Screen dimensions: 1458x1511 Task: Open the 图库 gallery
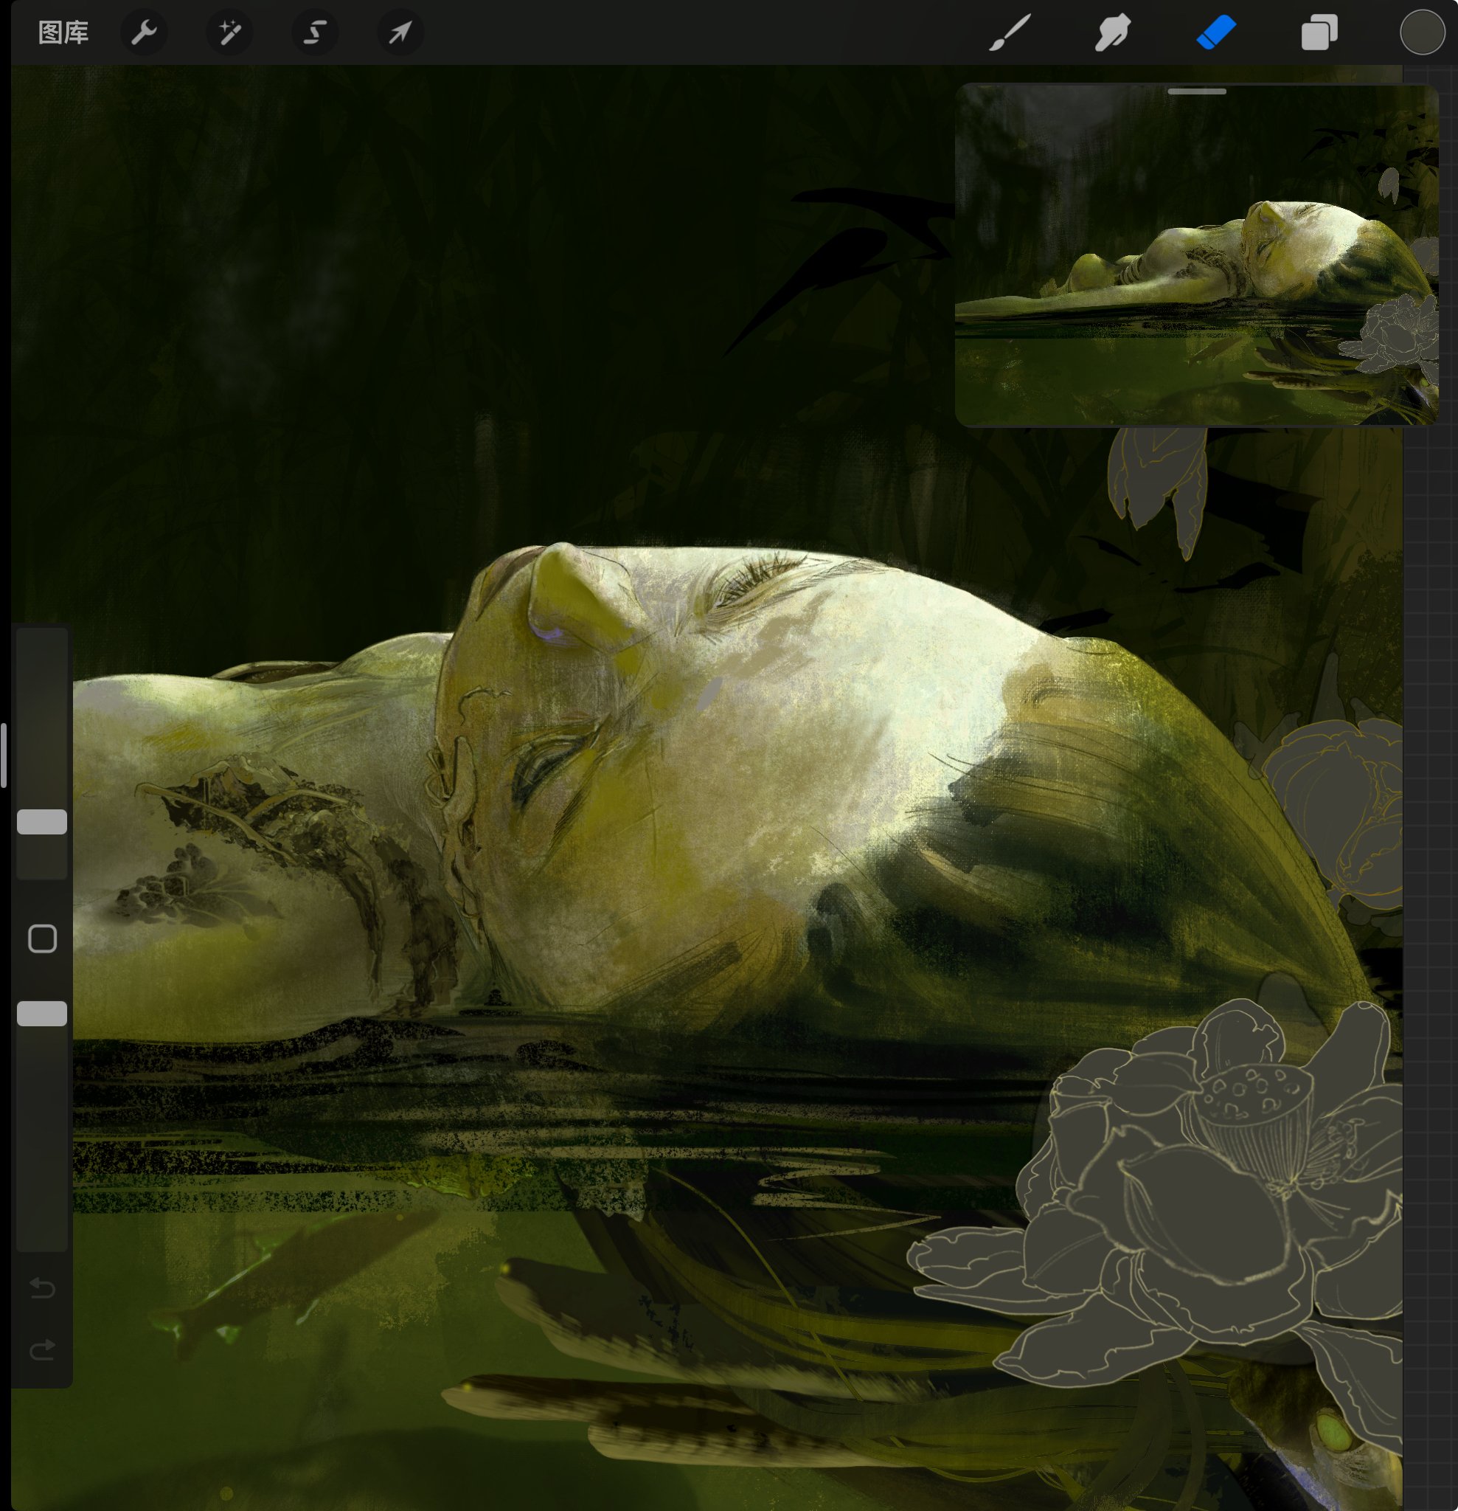pos(63,32)
